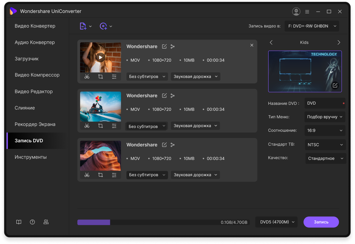Click the trim scissors icon on first video
The height and width of the screenshot is (244, 355).
tap(87, 77)
